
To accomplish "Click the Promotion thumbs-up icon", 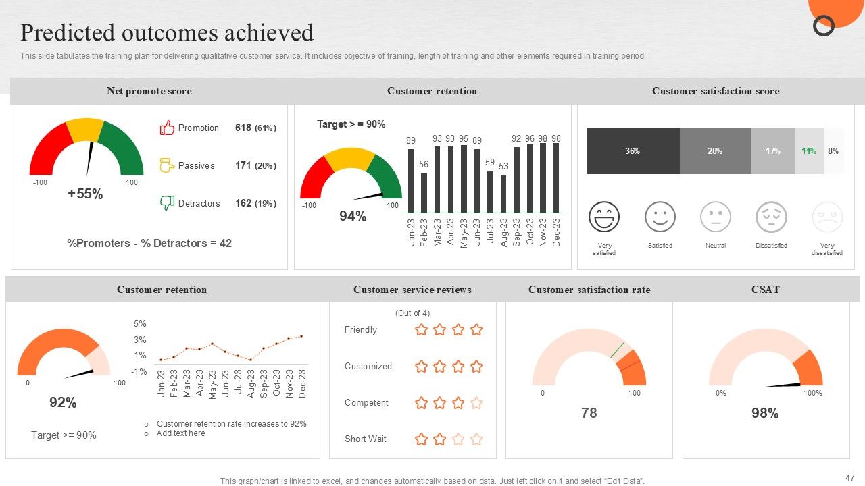I will coord(167,128).
